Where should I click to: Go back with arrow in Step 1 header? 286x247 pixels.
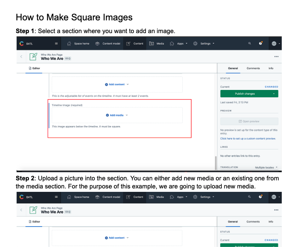point(21,56)
